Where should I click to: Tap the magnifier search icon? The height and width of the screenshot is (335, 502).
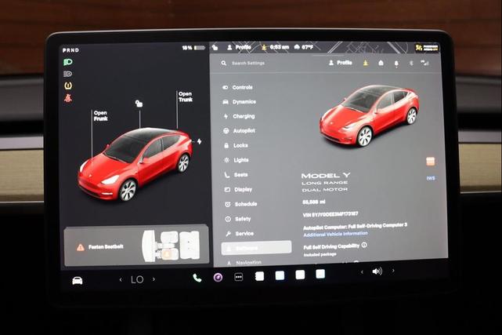point(223,64)
